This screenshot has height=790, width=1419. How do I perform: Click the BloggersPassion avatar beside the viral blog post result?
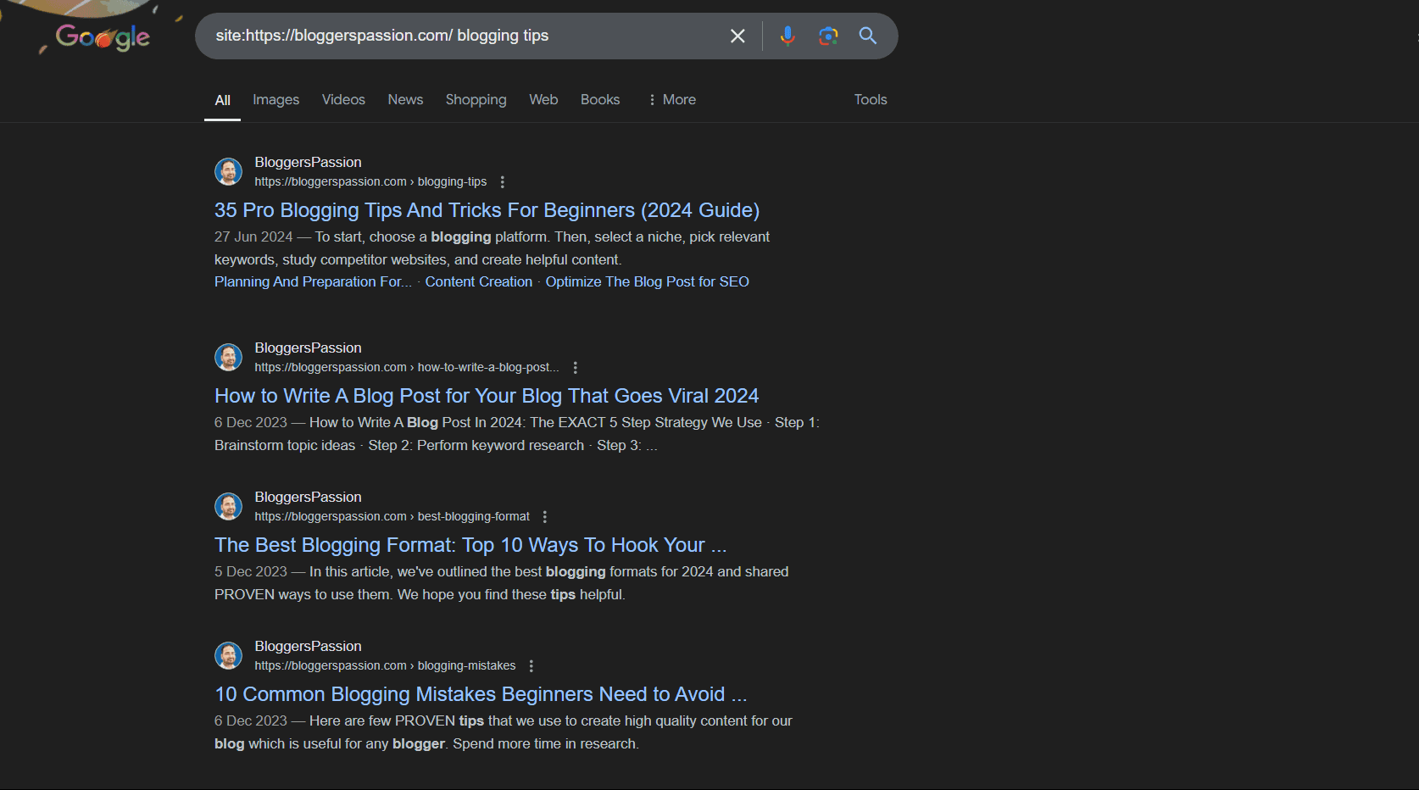228,357
